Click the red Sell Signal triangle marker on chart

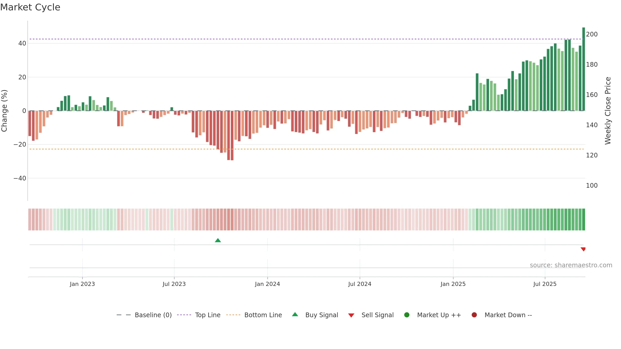point(583,249)
